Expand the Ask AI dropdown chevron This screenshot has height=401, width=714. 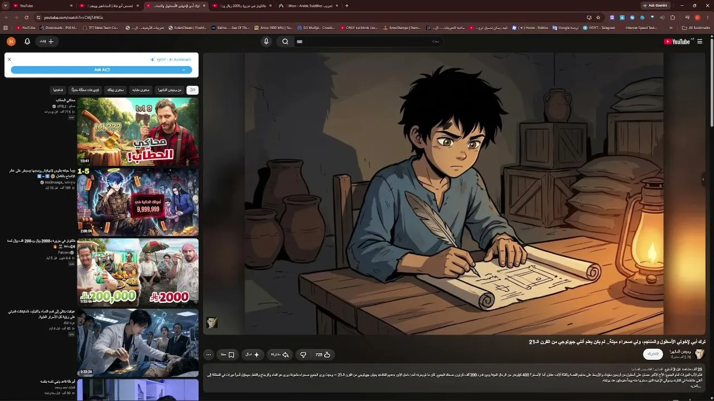[184, 70]
